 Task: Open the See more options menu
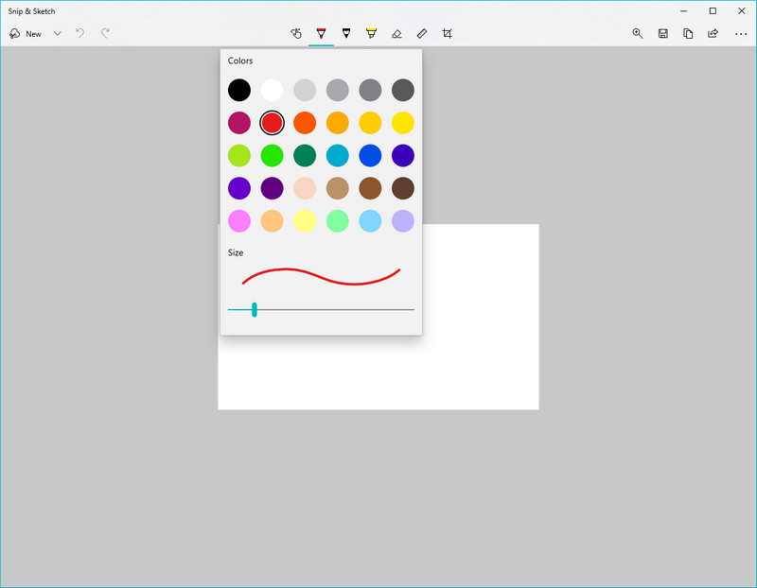tap(740, 33)
